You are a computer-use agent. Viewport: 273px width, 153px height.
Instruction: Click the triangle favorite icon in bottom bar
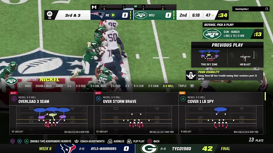point(27,141)
